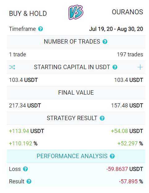Click the -59.8637 USDT loss value
149x193 pixels.
tap(125, 169)
